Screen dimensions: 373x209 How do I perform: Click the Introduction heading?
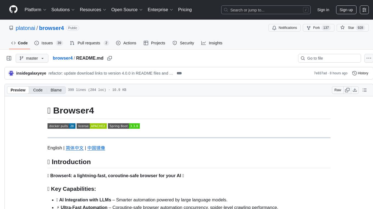coord(69,162)
